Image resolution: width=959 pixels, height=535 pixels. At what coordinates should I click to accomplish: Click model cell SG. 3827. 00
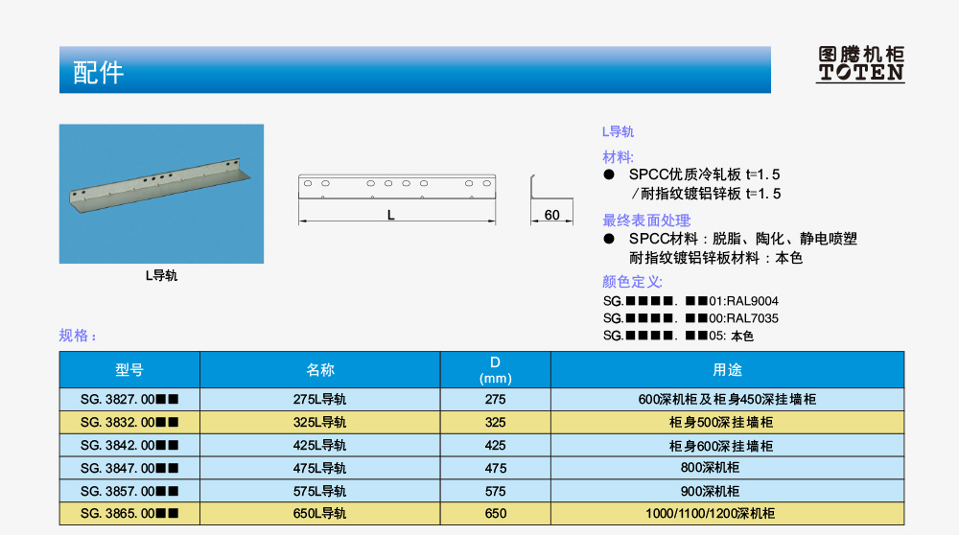click(129, 399)
